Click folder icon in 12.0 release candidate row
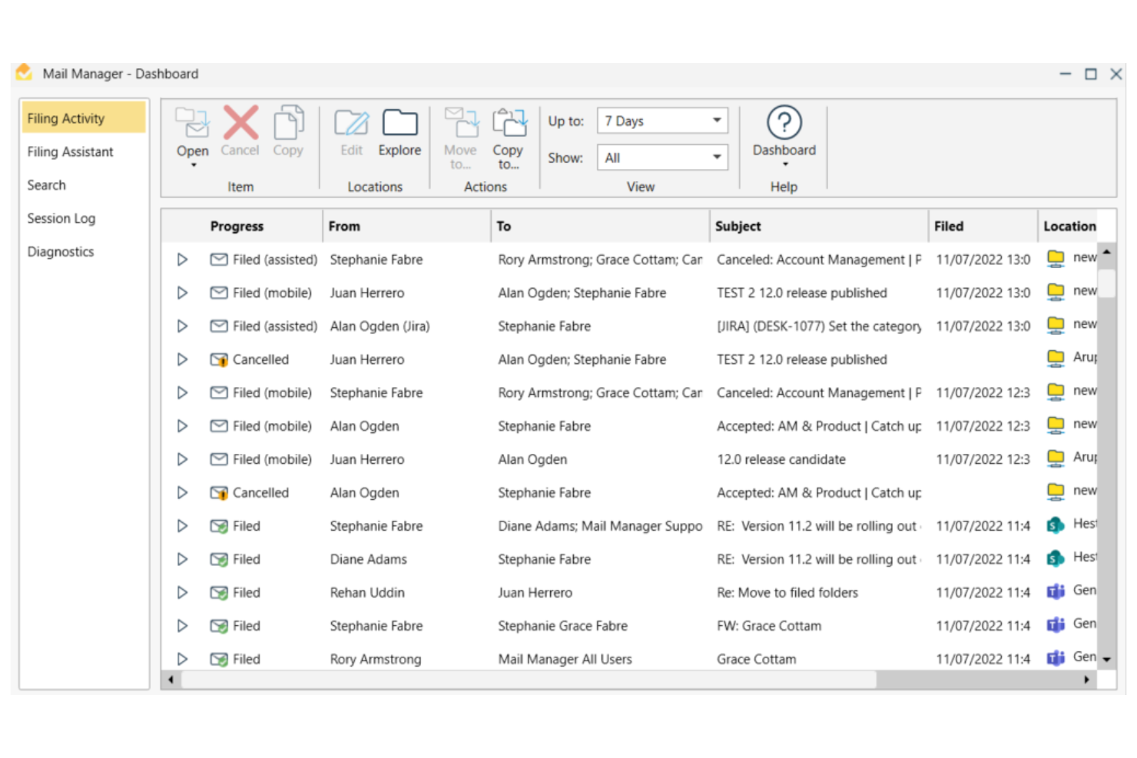This screenshot has height=758, width=1137. [1056, 458]
